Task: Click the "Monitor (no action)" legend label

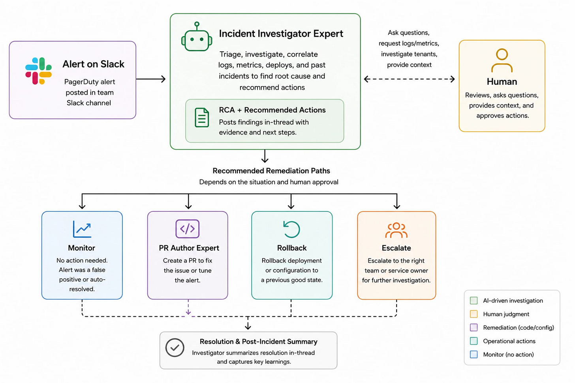Action: 508,355
